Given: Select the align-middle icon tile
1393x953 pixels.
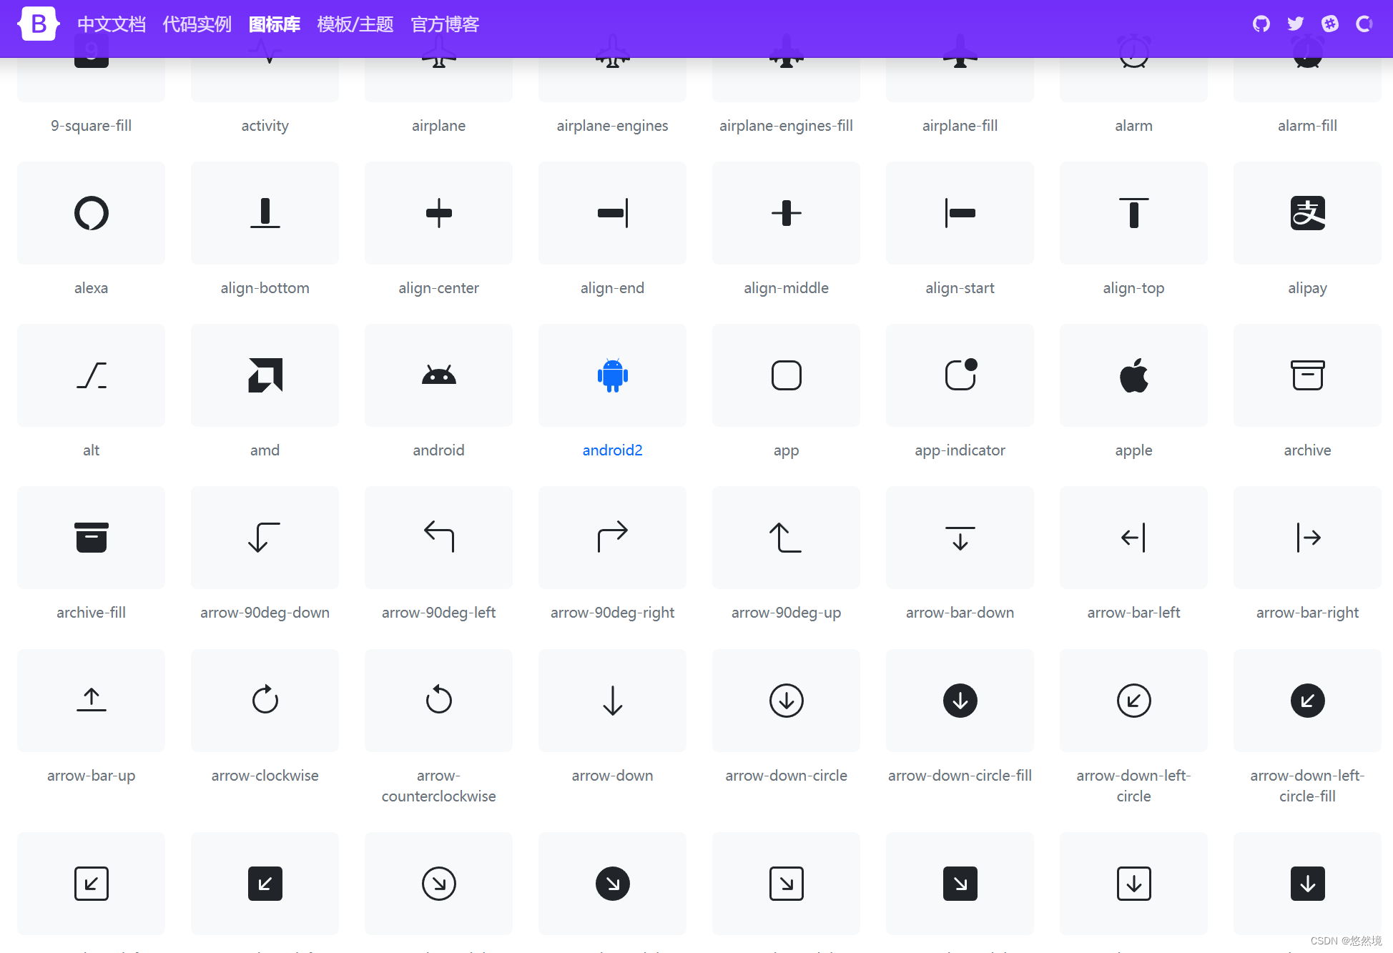Looking at the screenshot, I should 786,213.
